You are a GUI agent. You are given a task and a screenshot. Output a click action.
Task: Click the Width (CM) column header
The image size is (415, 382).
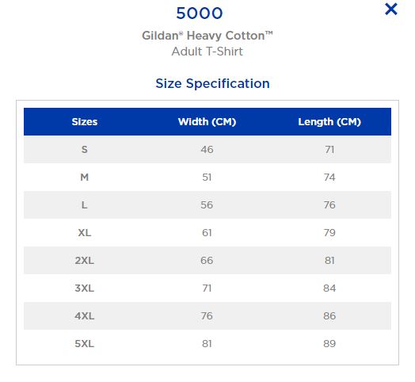click(207, 122)
